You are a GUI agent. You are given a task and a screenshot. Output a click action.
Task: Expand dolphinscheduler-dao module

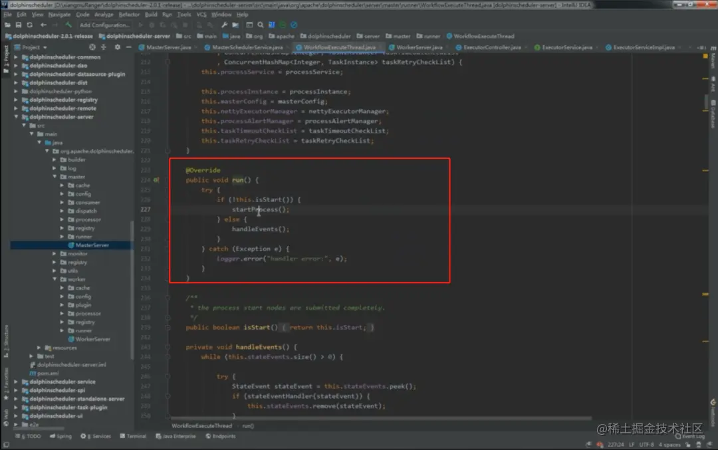[x=16, y=66]
